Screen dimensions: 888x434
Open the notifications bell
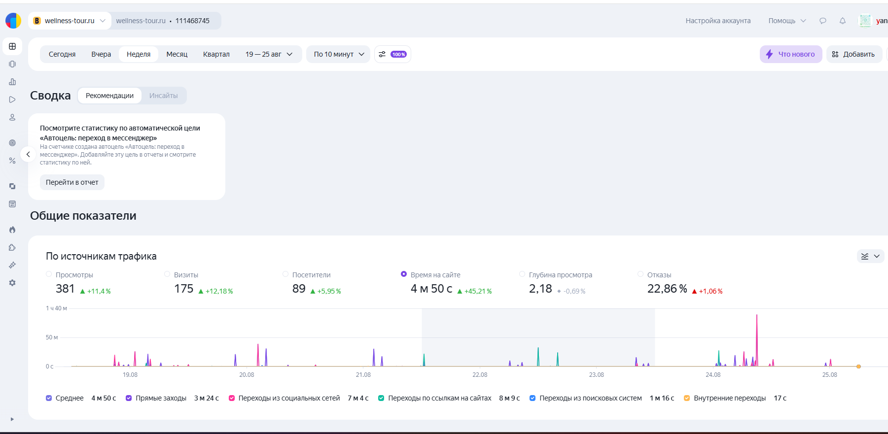click(843, 21)
